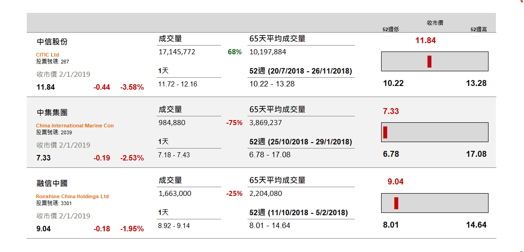Select CITIC volume figure 17,145,772
Image resolution: width=524 pixels, height=252 pixels.
click(x=177, y=52)
